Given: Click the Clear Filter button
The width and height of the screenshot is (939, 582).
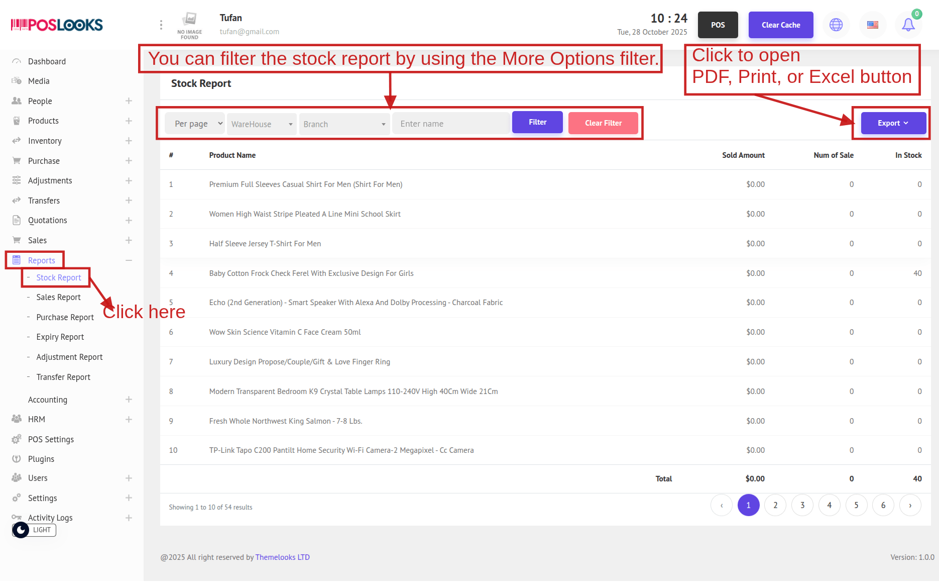Looking at the screenshot, I should tap(603, 123).
